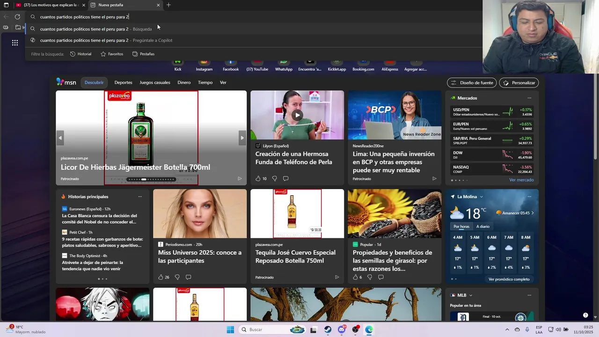Filter search by Favoritos
599x337 pixels.
tap(112, 54)
